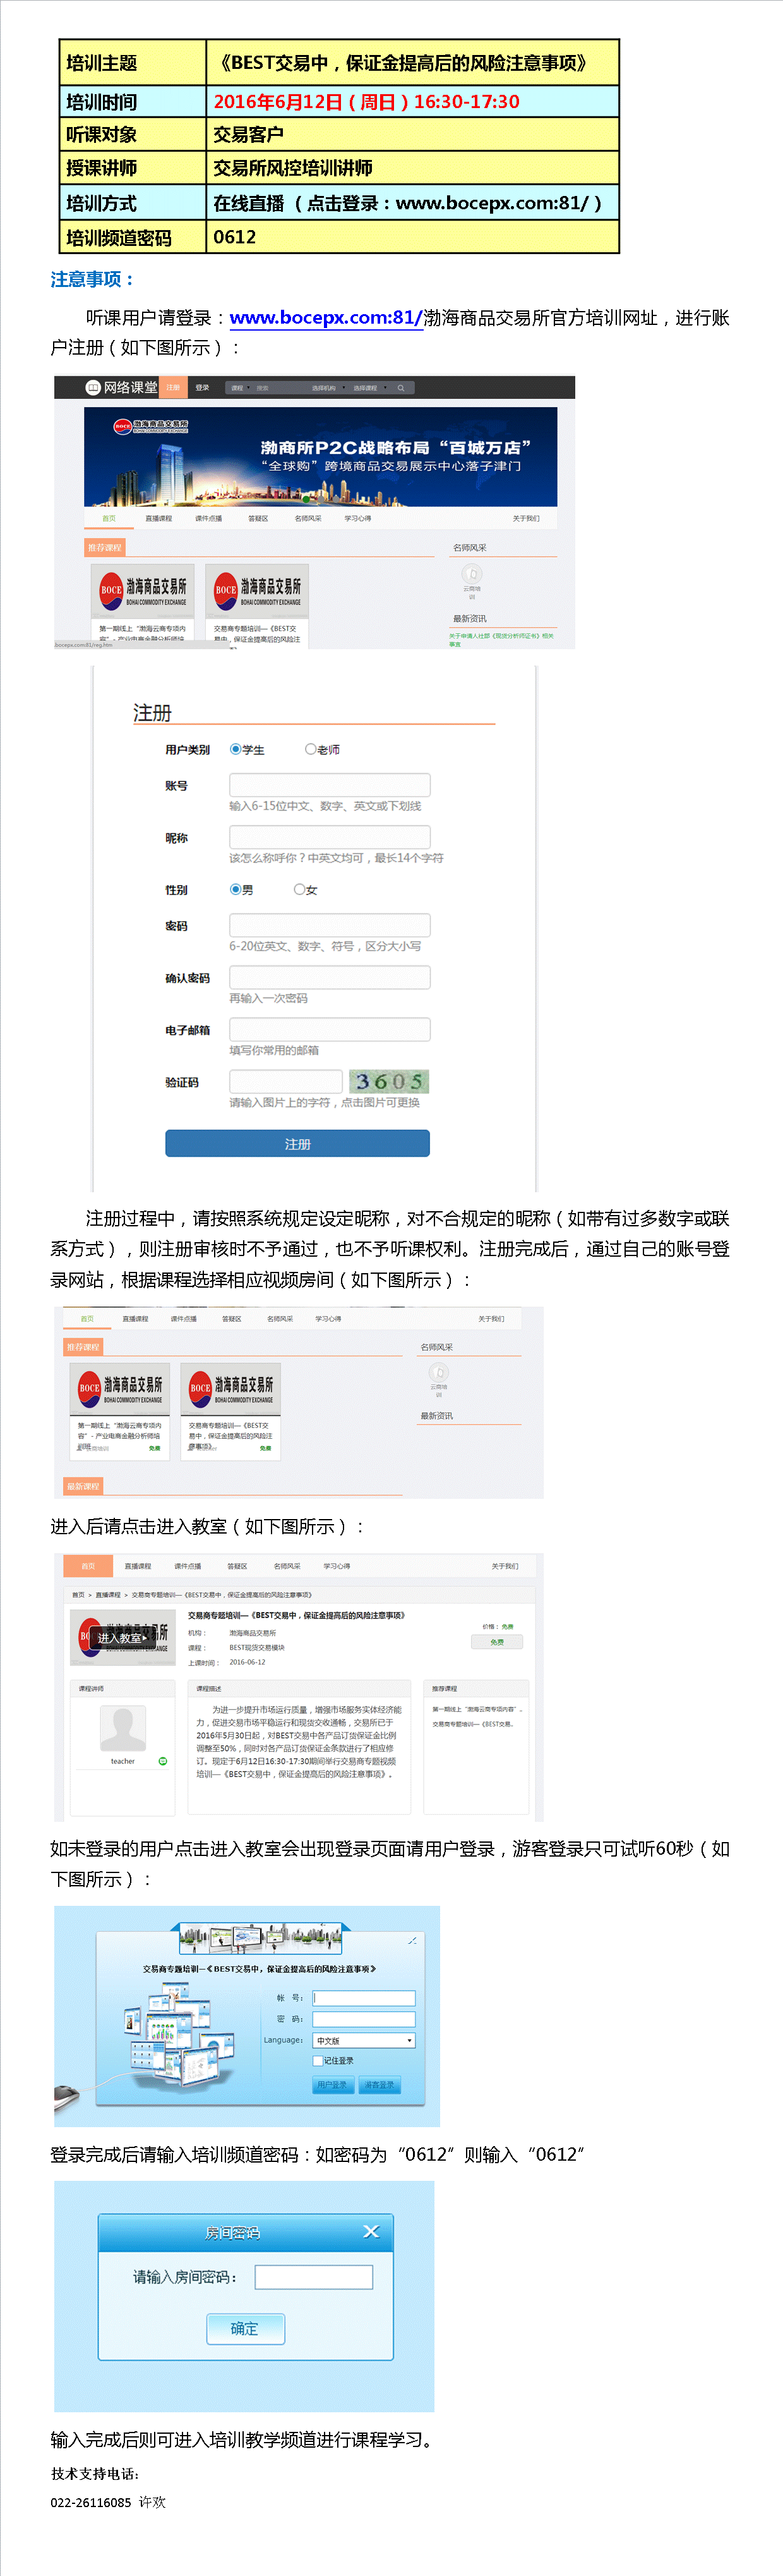Viewport: 783px width, 2576px height.
Task: Click 确定 in the room password dialog
Action: pyautogui.click(x=245, y=2328)
